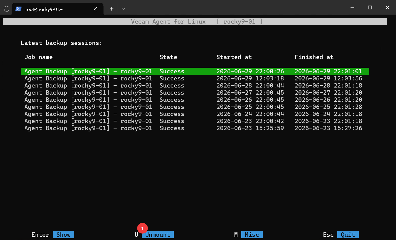The width and height of the screenshot is (396, 240).
Task: Click the Job name column header
Action: (x=39, y=57)
